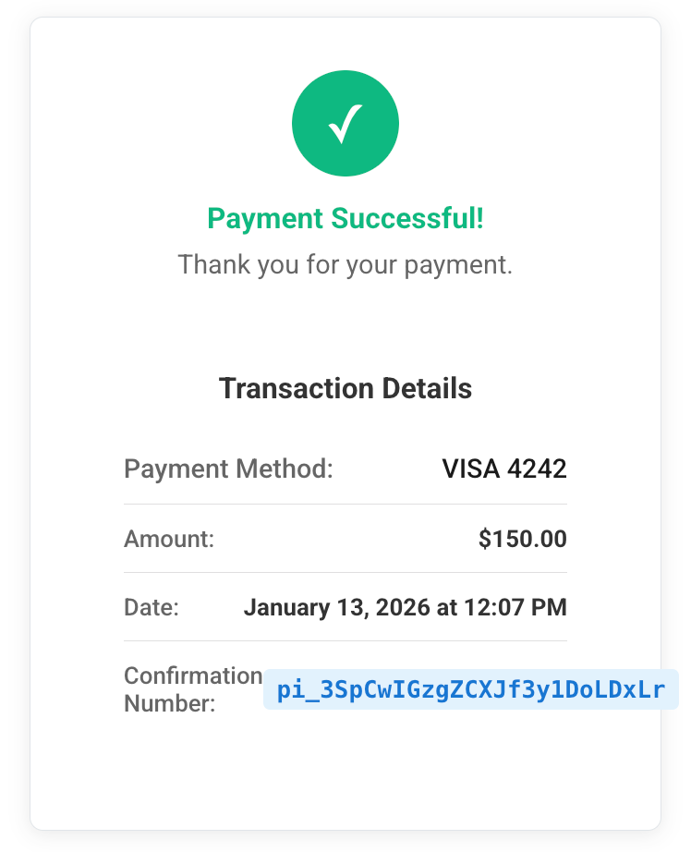Click the "January 13, 2026" date text

(x=336, y=607)
